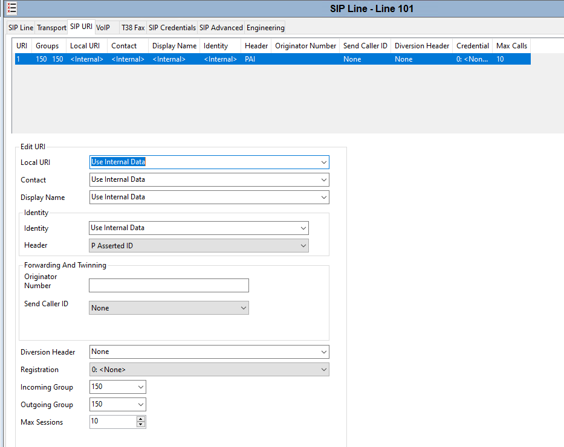Expand the Diversion Header dropdown
Viewport: 564px width, 447px height.
[x=324, y=352]
